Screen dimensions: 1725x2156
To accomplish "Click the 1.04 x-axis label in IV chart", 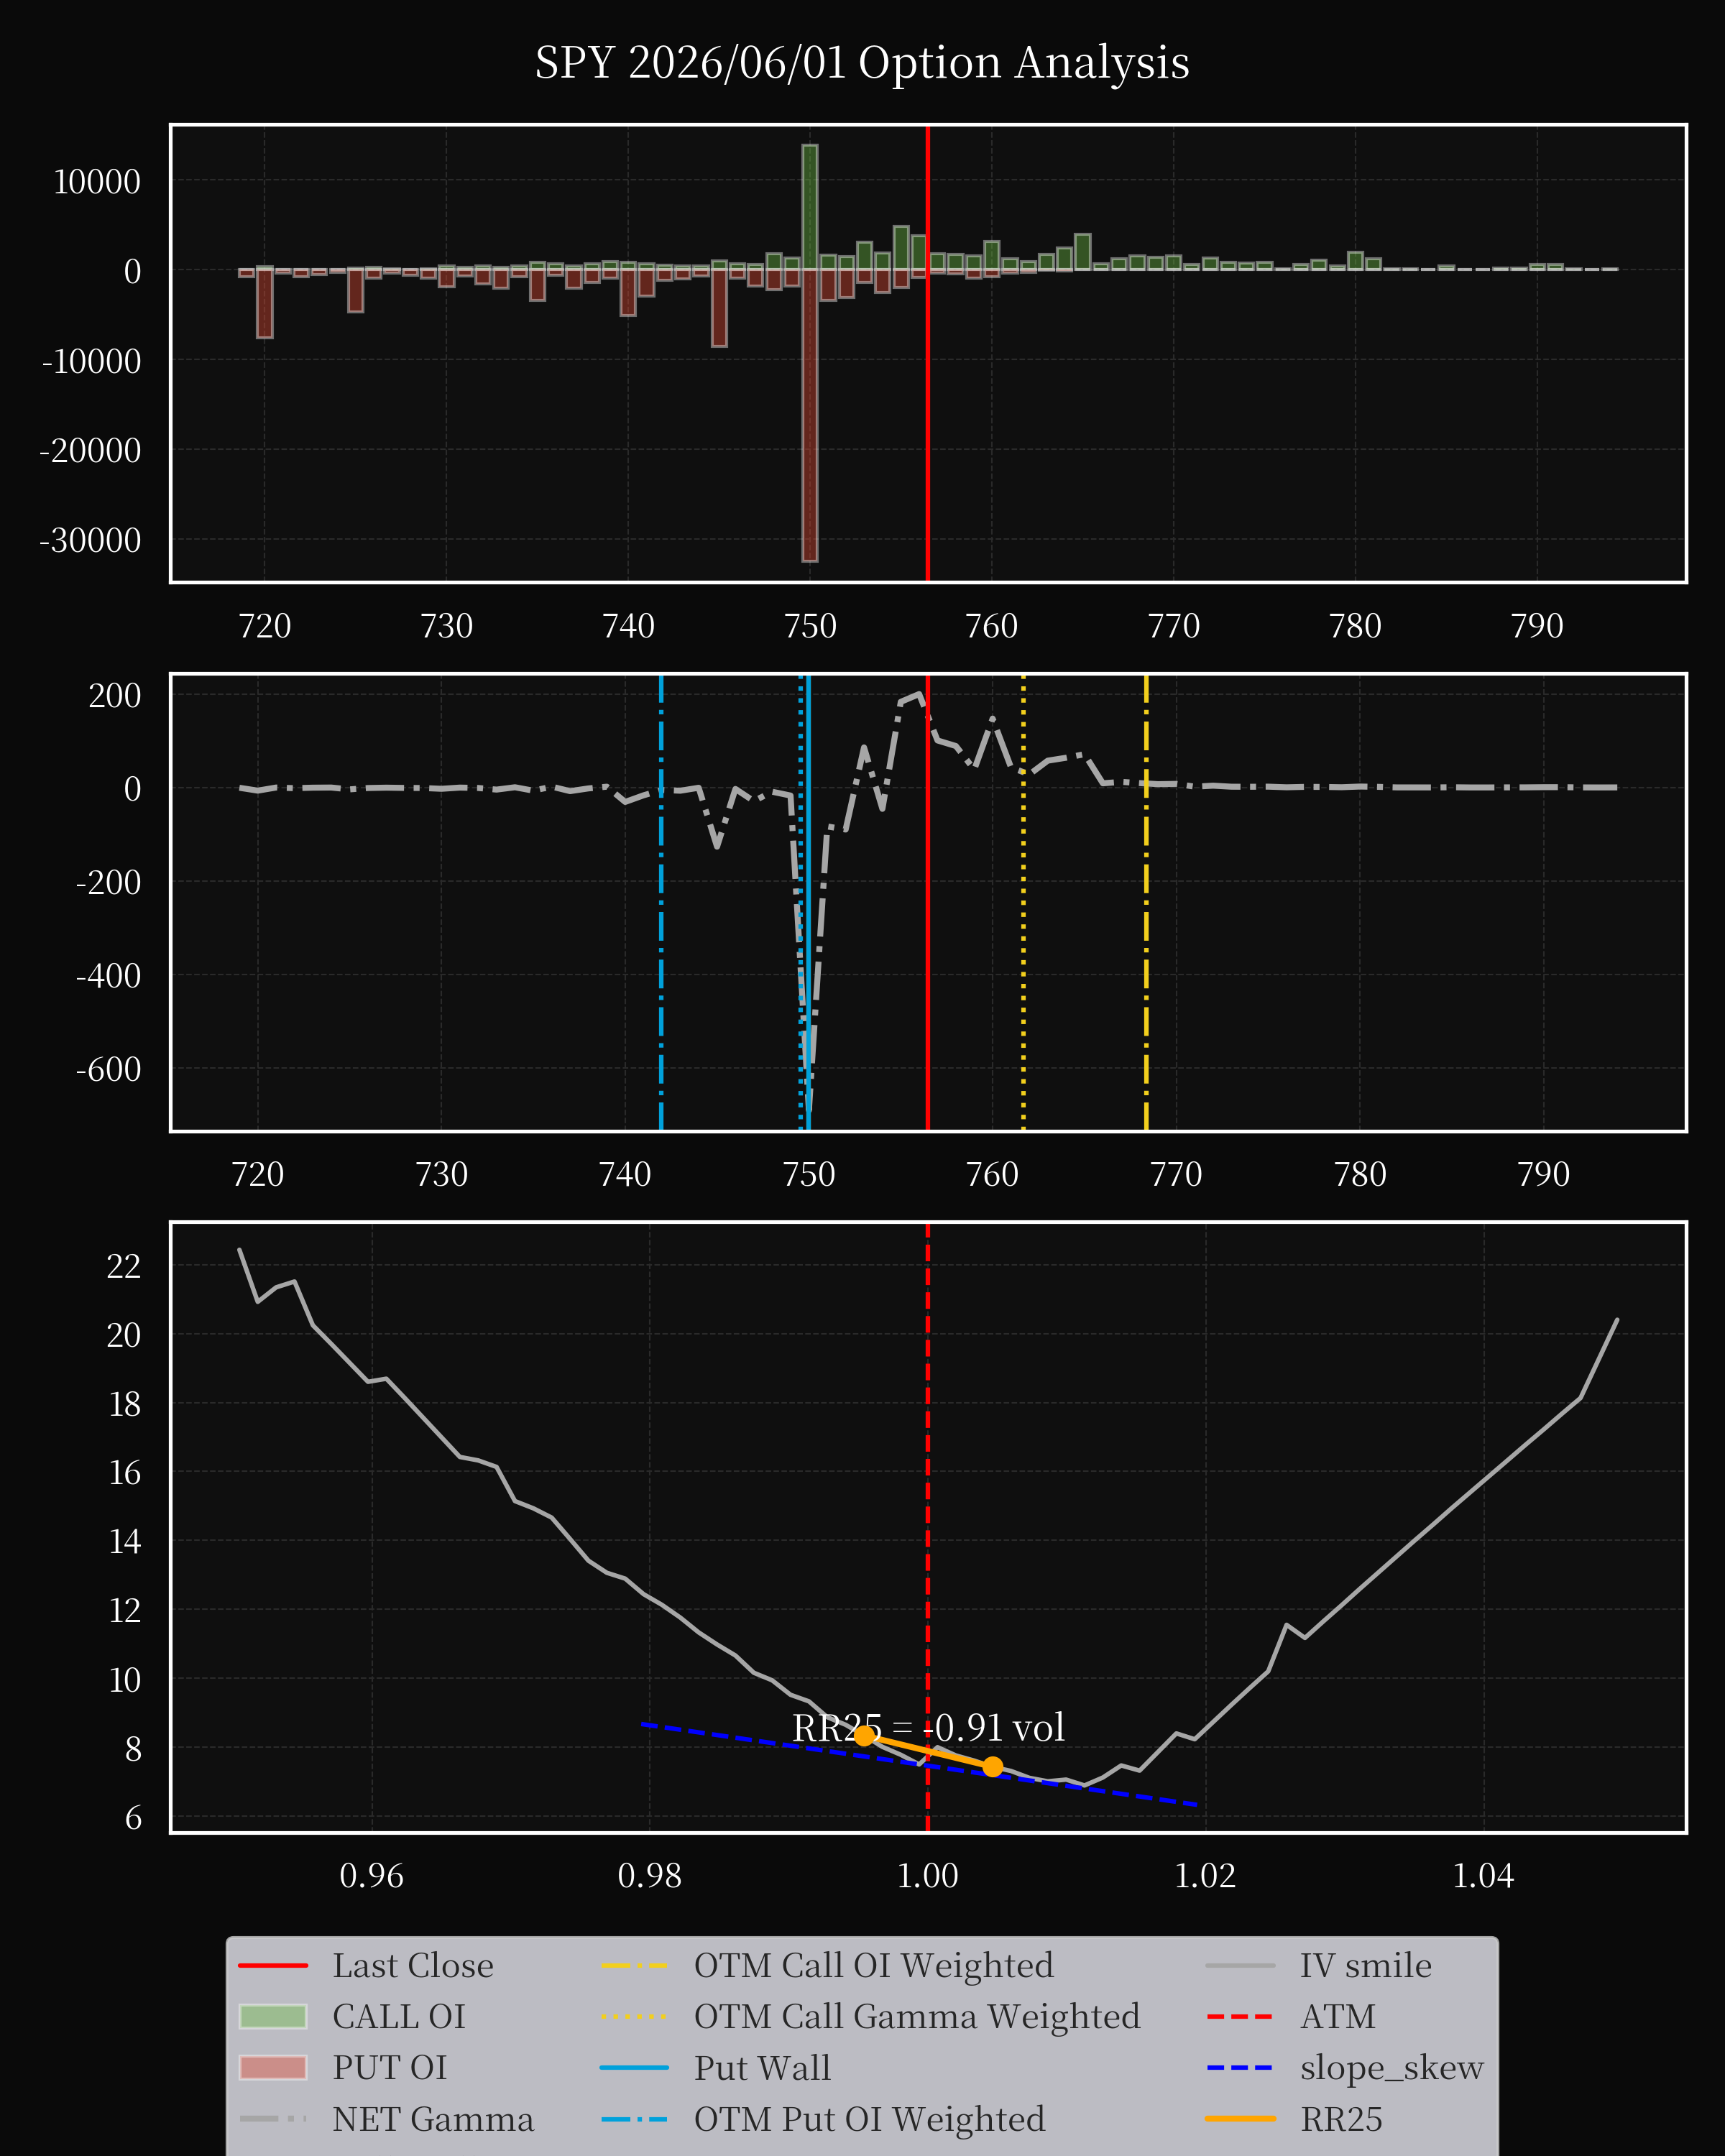I will pos(1483,1875).
